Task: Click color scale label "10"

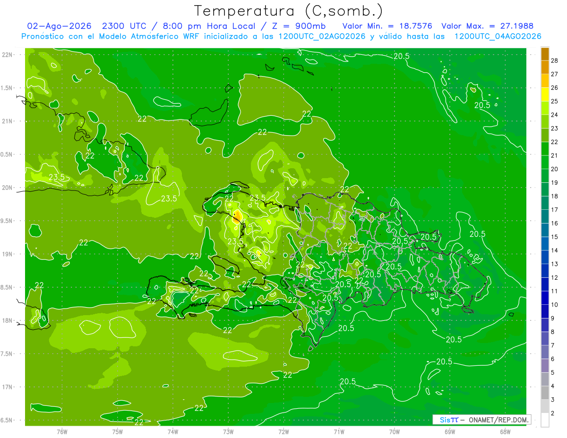Action: click(555, 305)
